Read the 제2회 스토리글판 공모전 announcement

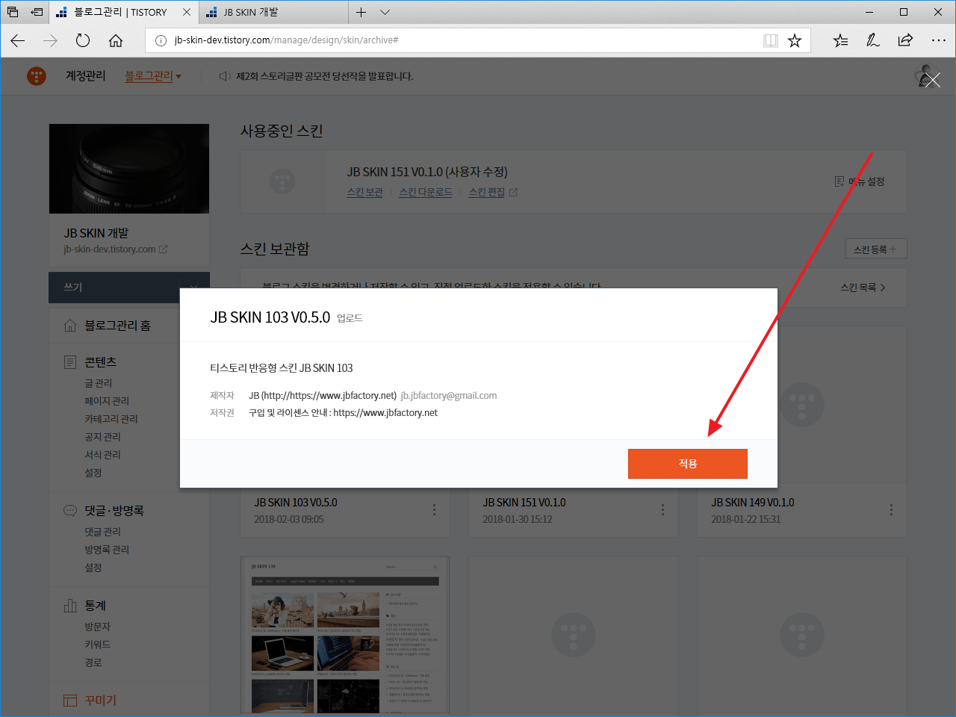[324, 76]
